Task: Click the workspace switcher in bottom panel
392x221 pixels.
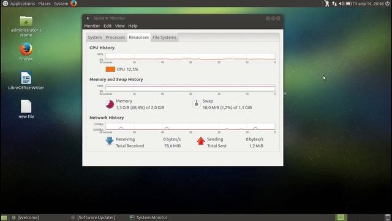Action: [x=341, y=217]
